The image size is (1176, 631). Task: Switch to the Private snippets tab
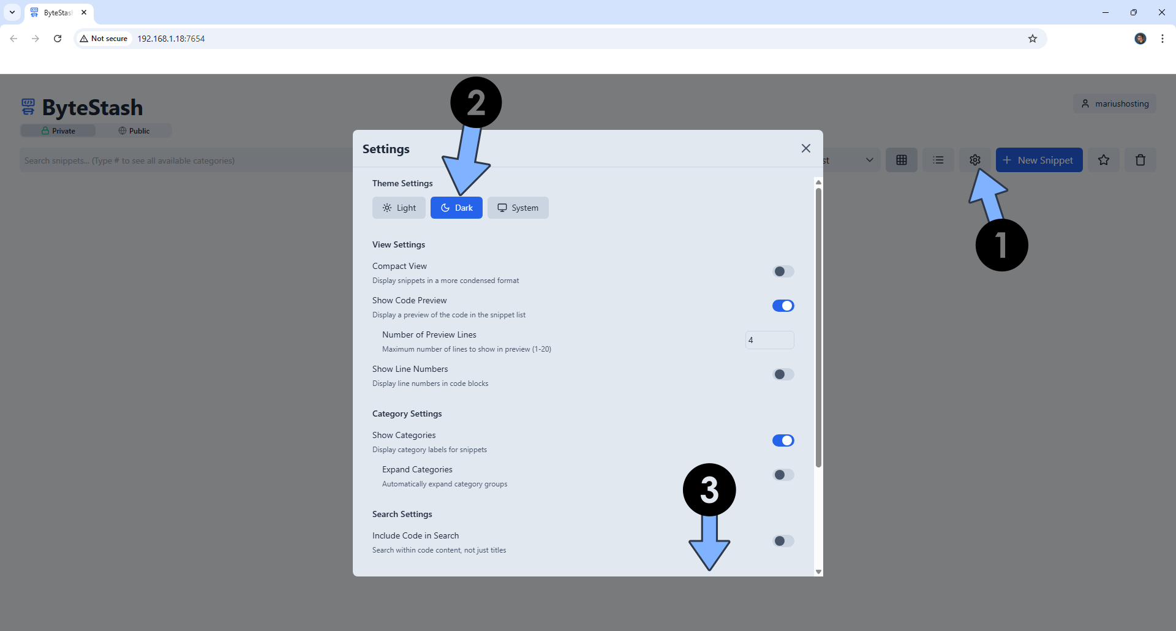point(58,130)
